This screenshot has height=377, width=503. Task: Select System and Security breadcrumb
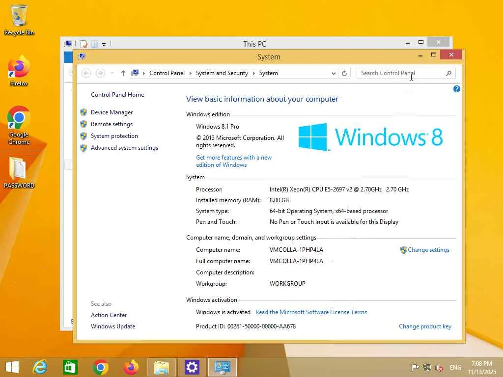coord(222,73)
